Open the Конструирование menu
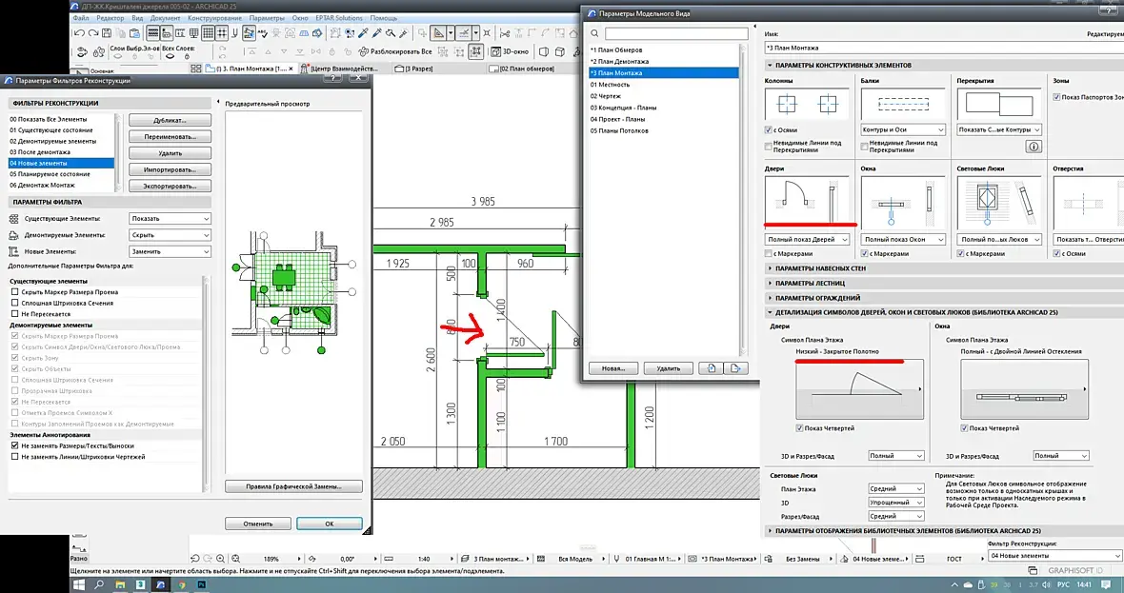Viewport: 1124px width, 593px height. point(212,18)
